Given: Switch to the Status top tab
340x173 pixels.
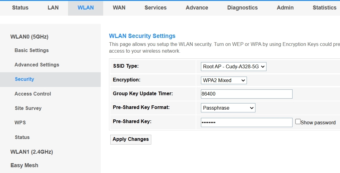Looking at the screenshot, I should coord(20,8).
